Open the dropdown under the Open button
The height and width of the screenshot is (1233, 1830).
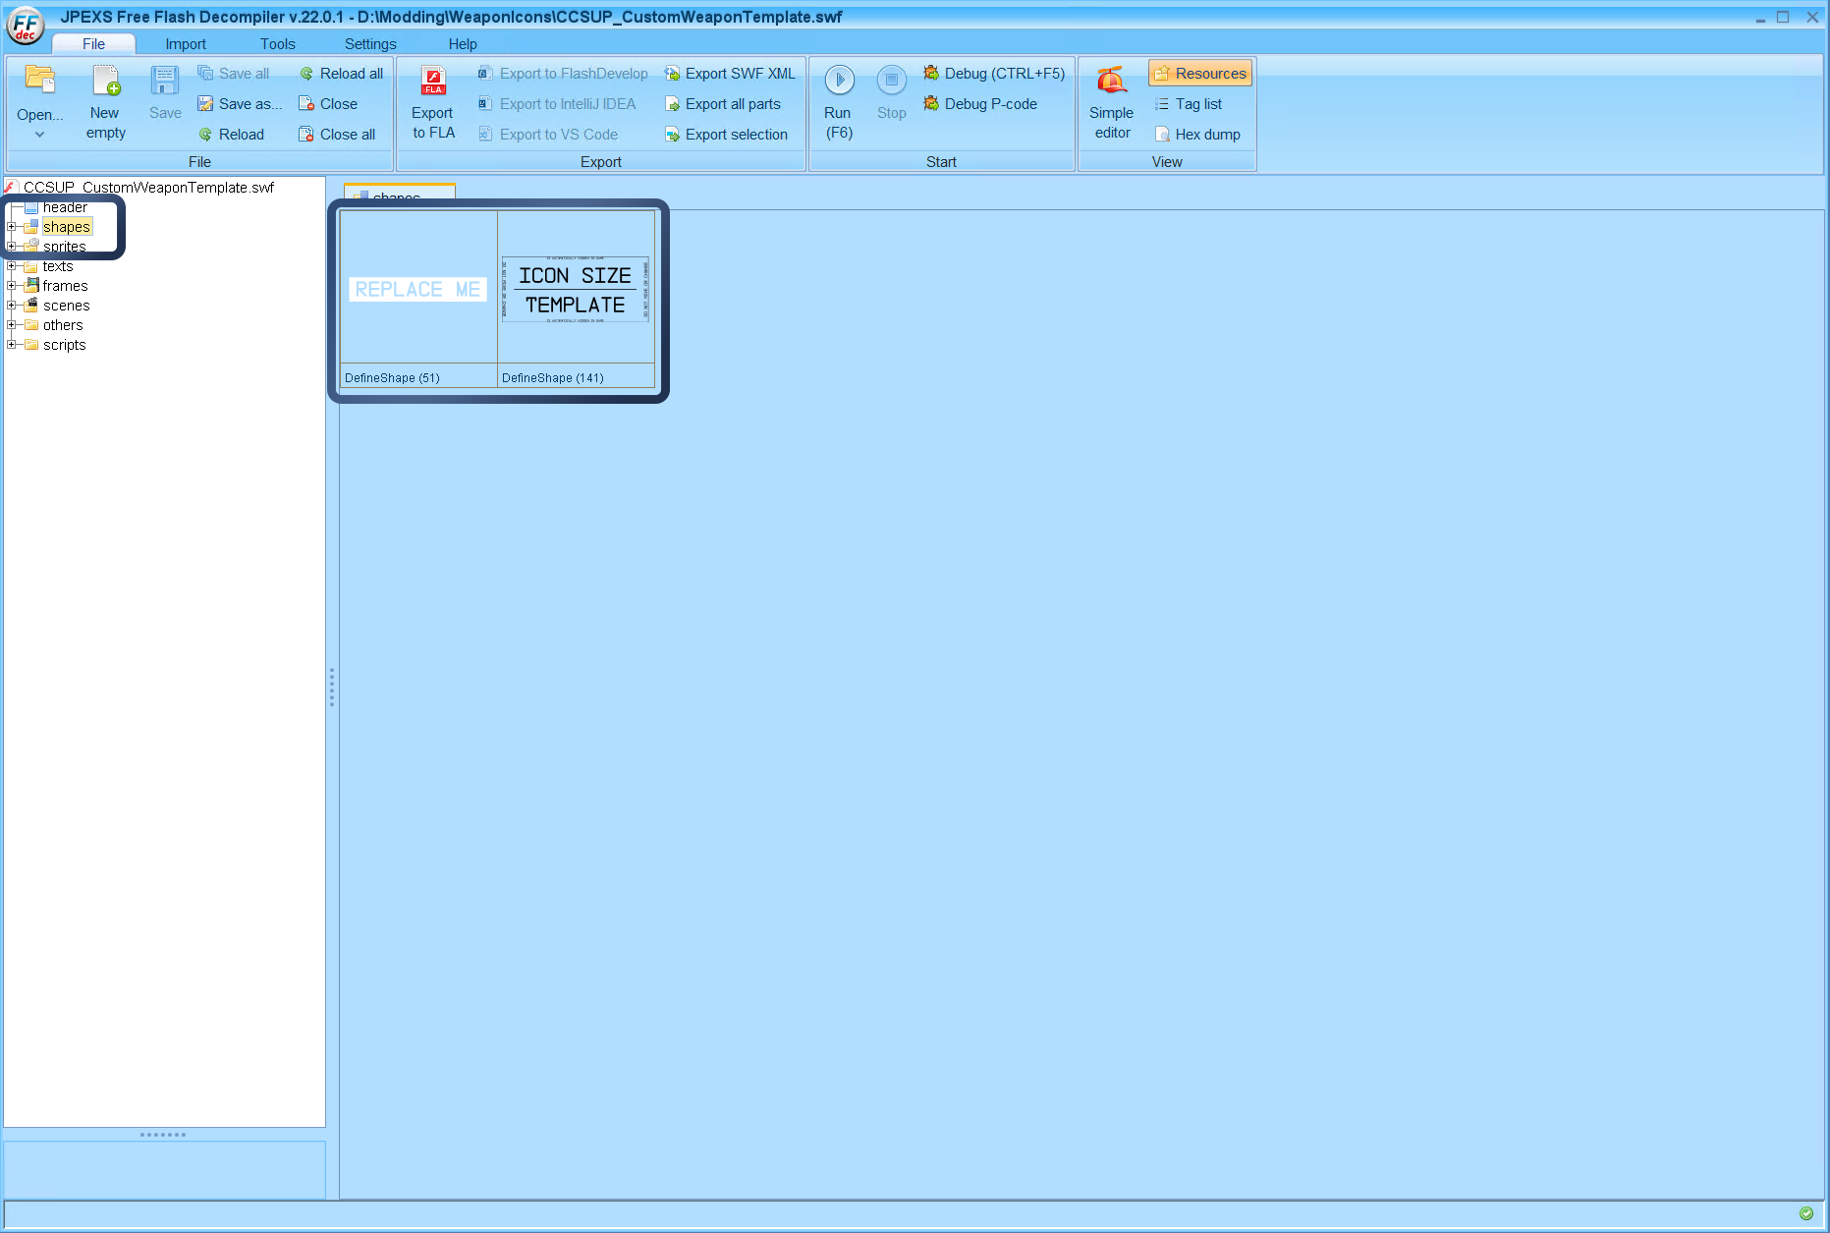pyautogui.click(x=40, y=133)
